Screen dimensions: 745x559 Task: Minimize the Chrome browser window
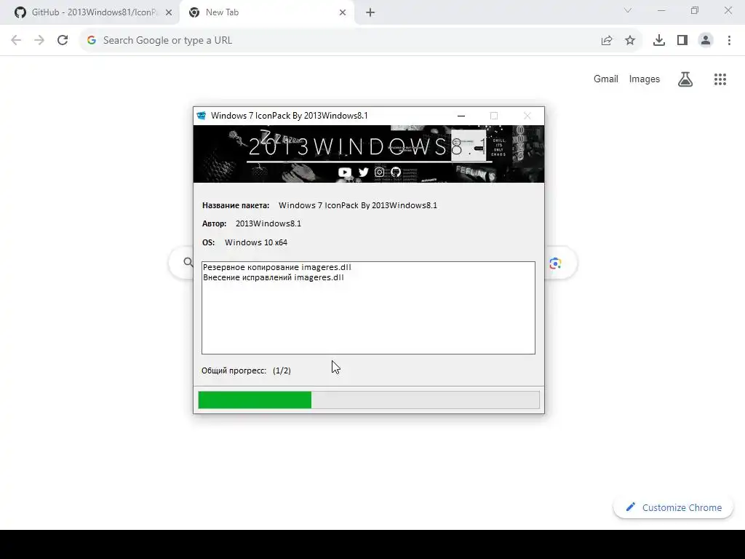pyautogui.click(x=661, y=10)
